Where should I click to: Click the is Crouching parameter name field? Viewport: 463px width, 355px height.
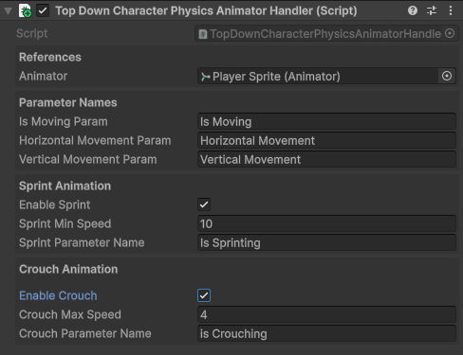(326, 333)
